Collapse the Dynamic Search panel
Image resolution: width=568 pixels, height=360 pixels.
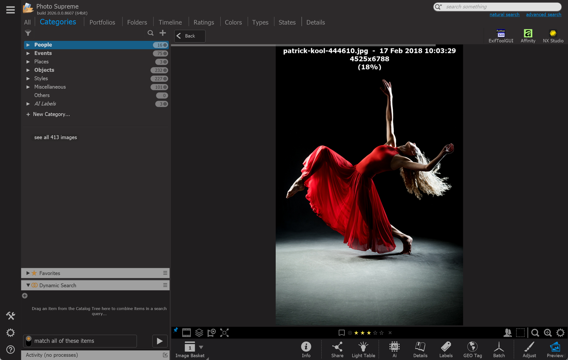28,285
